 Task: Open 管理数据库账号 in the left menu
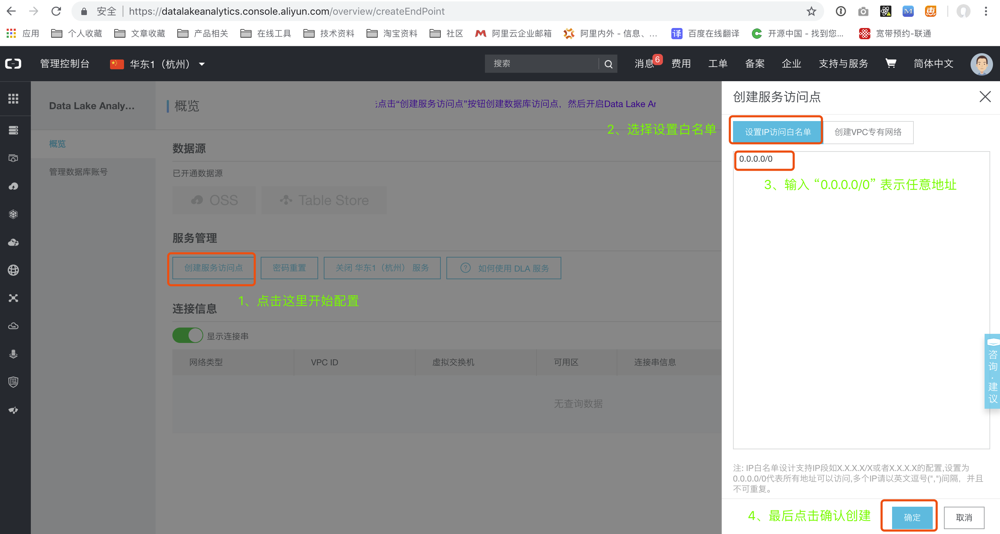(78, 172)
